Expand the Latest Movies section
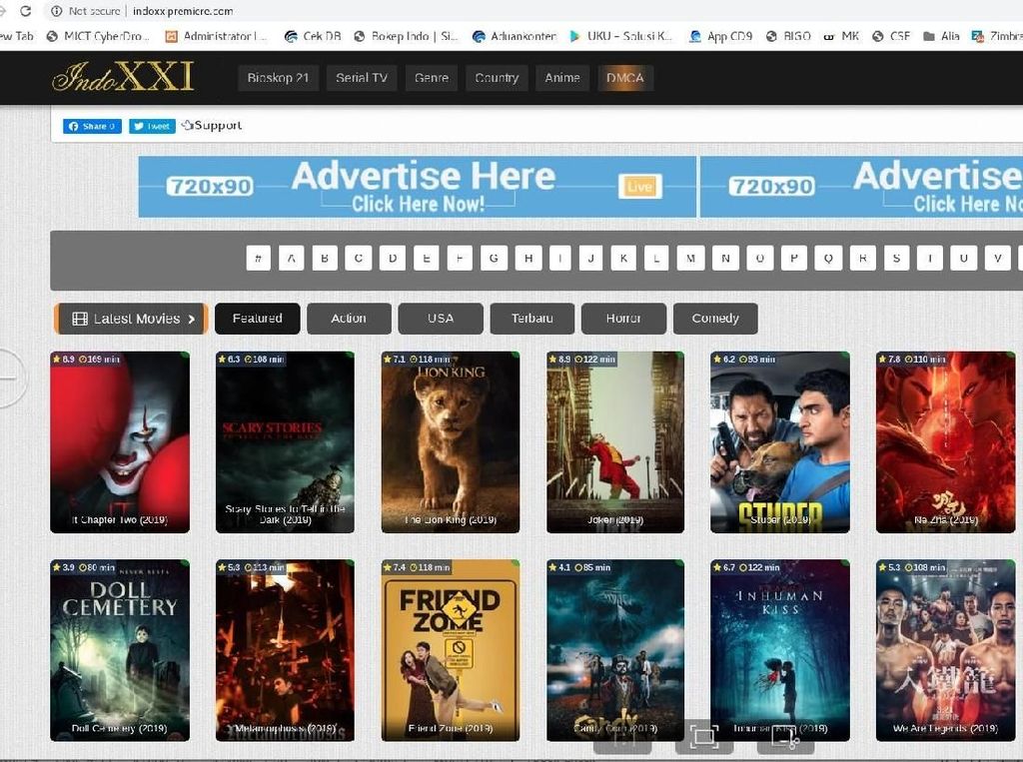Screen dimensions: 1023x762 coord(131,319)
